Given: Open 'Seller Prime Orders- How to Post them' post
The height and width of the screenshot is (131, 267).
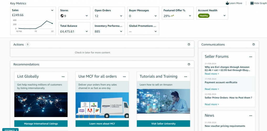Looking at the screenshot, I should pos(228,98).
